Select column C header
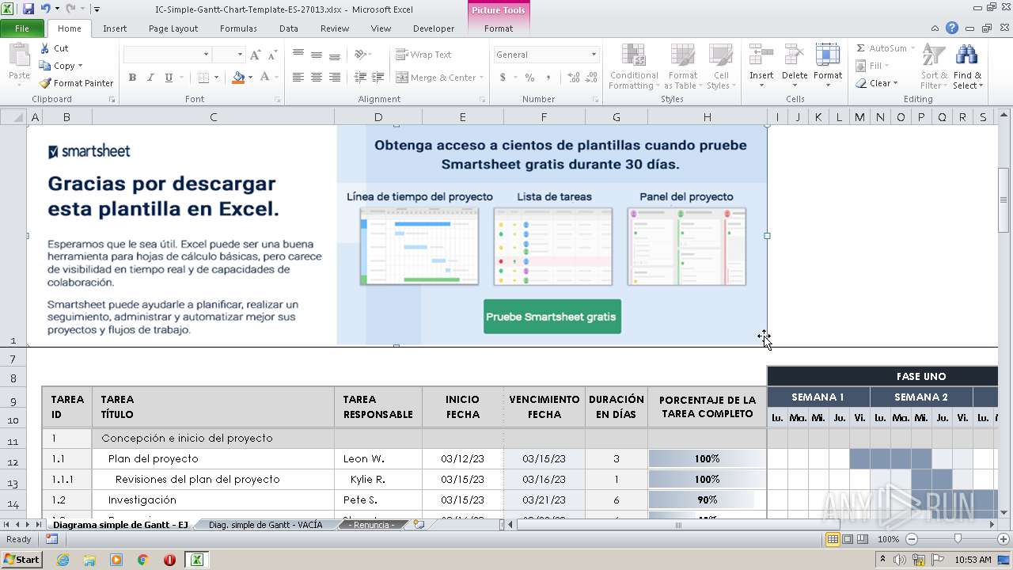Viewport: 1013px width, 570px height. (214, 117)
